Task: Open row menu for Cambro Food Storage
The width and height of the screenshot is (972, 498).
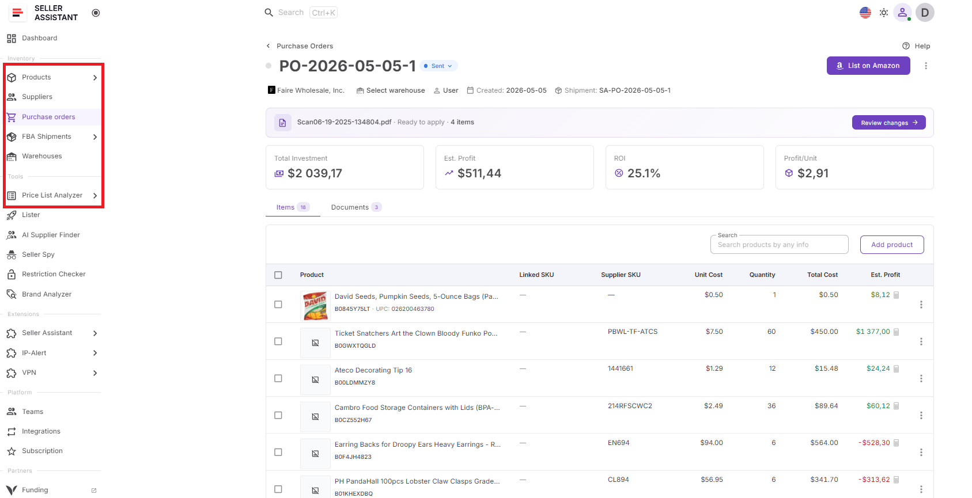Action: coord(921,416)
